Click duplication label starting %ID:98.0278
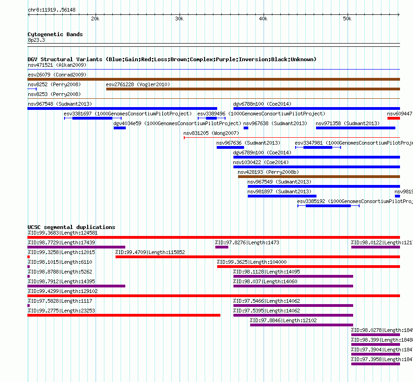 (x=382, y=330)
